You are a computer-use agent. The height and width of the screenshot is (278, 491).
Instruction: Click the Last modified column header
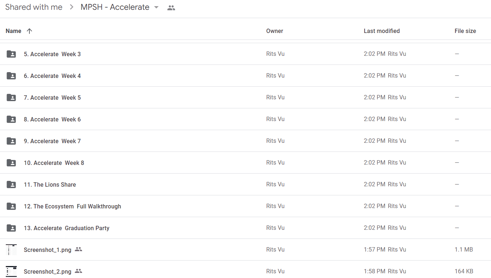point(382,31)
